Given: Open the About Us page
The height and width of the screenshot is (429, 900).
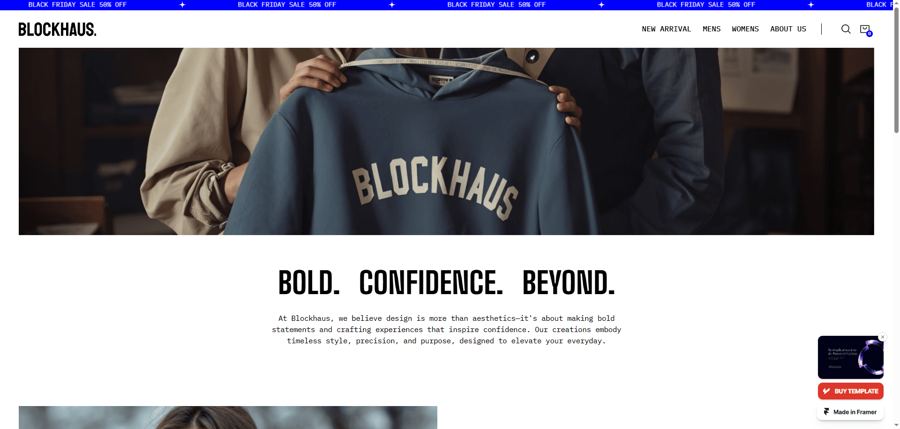Looking at the screenshot, I should click(x=788, y=29).
